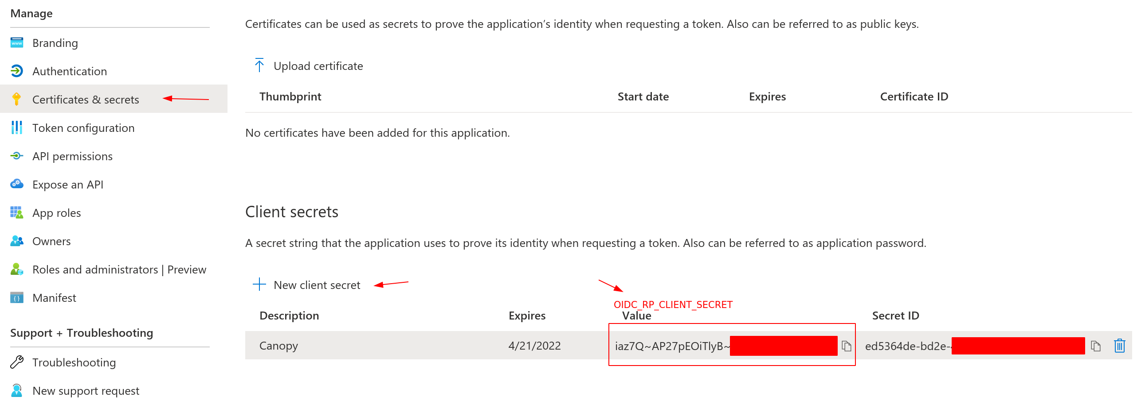Click the Thumbprint column header

[x=291, y=96]
